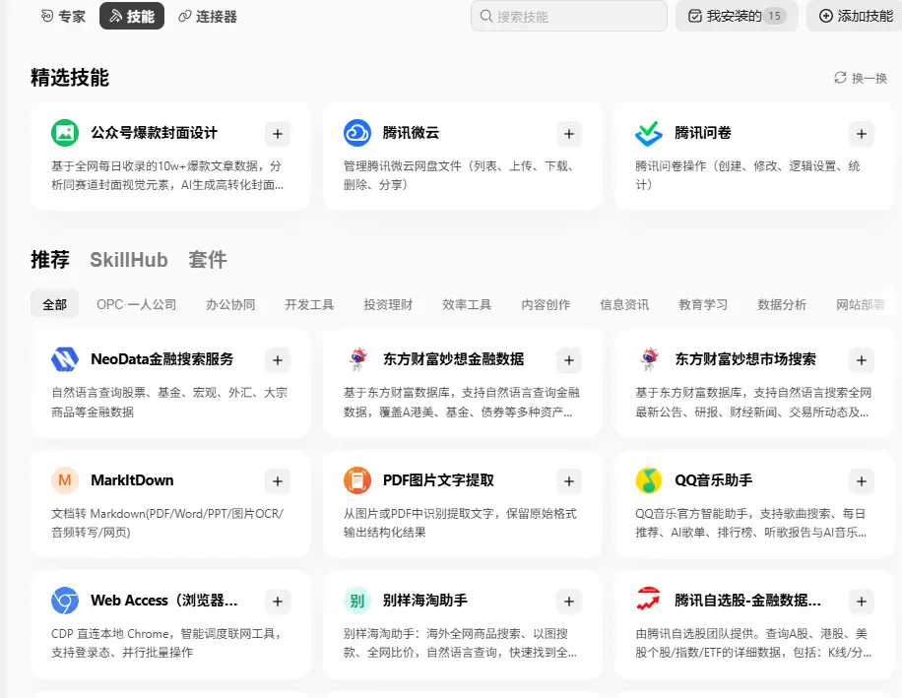Filter by 网站部署 category
This screenshot has height=698, width=902.
click(x=861, y=305)
